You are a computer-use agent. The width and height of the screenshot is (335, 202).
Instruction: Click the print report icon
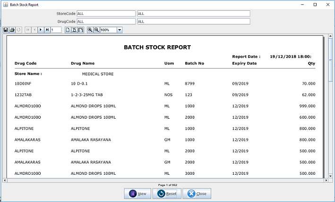(x=12, y=30)
